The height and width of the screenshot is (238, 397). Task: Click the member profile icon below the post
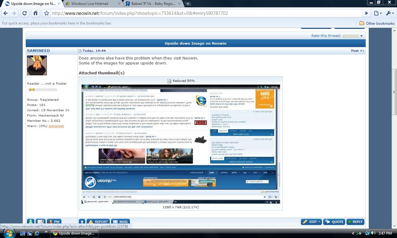coord(31,222)
